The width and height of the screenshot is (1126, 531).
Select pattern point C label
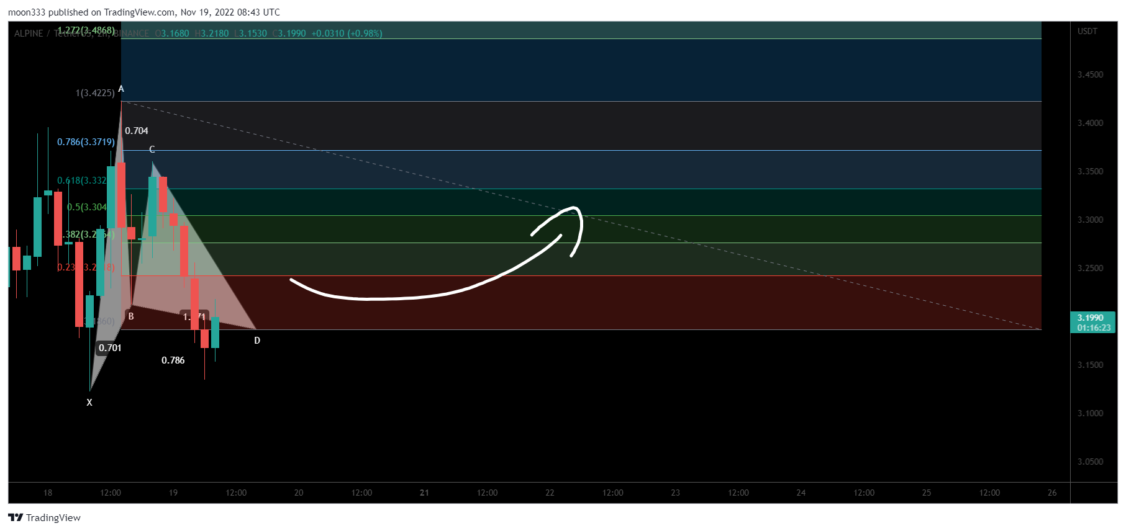[152, 149]
